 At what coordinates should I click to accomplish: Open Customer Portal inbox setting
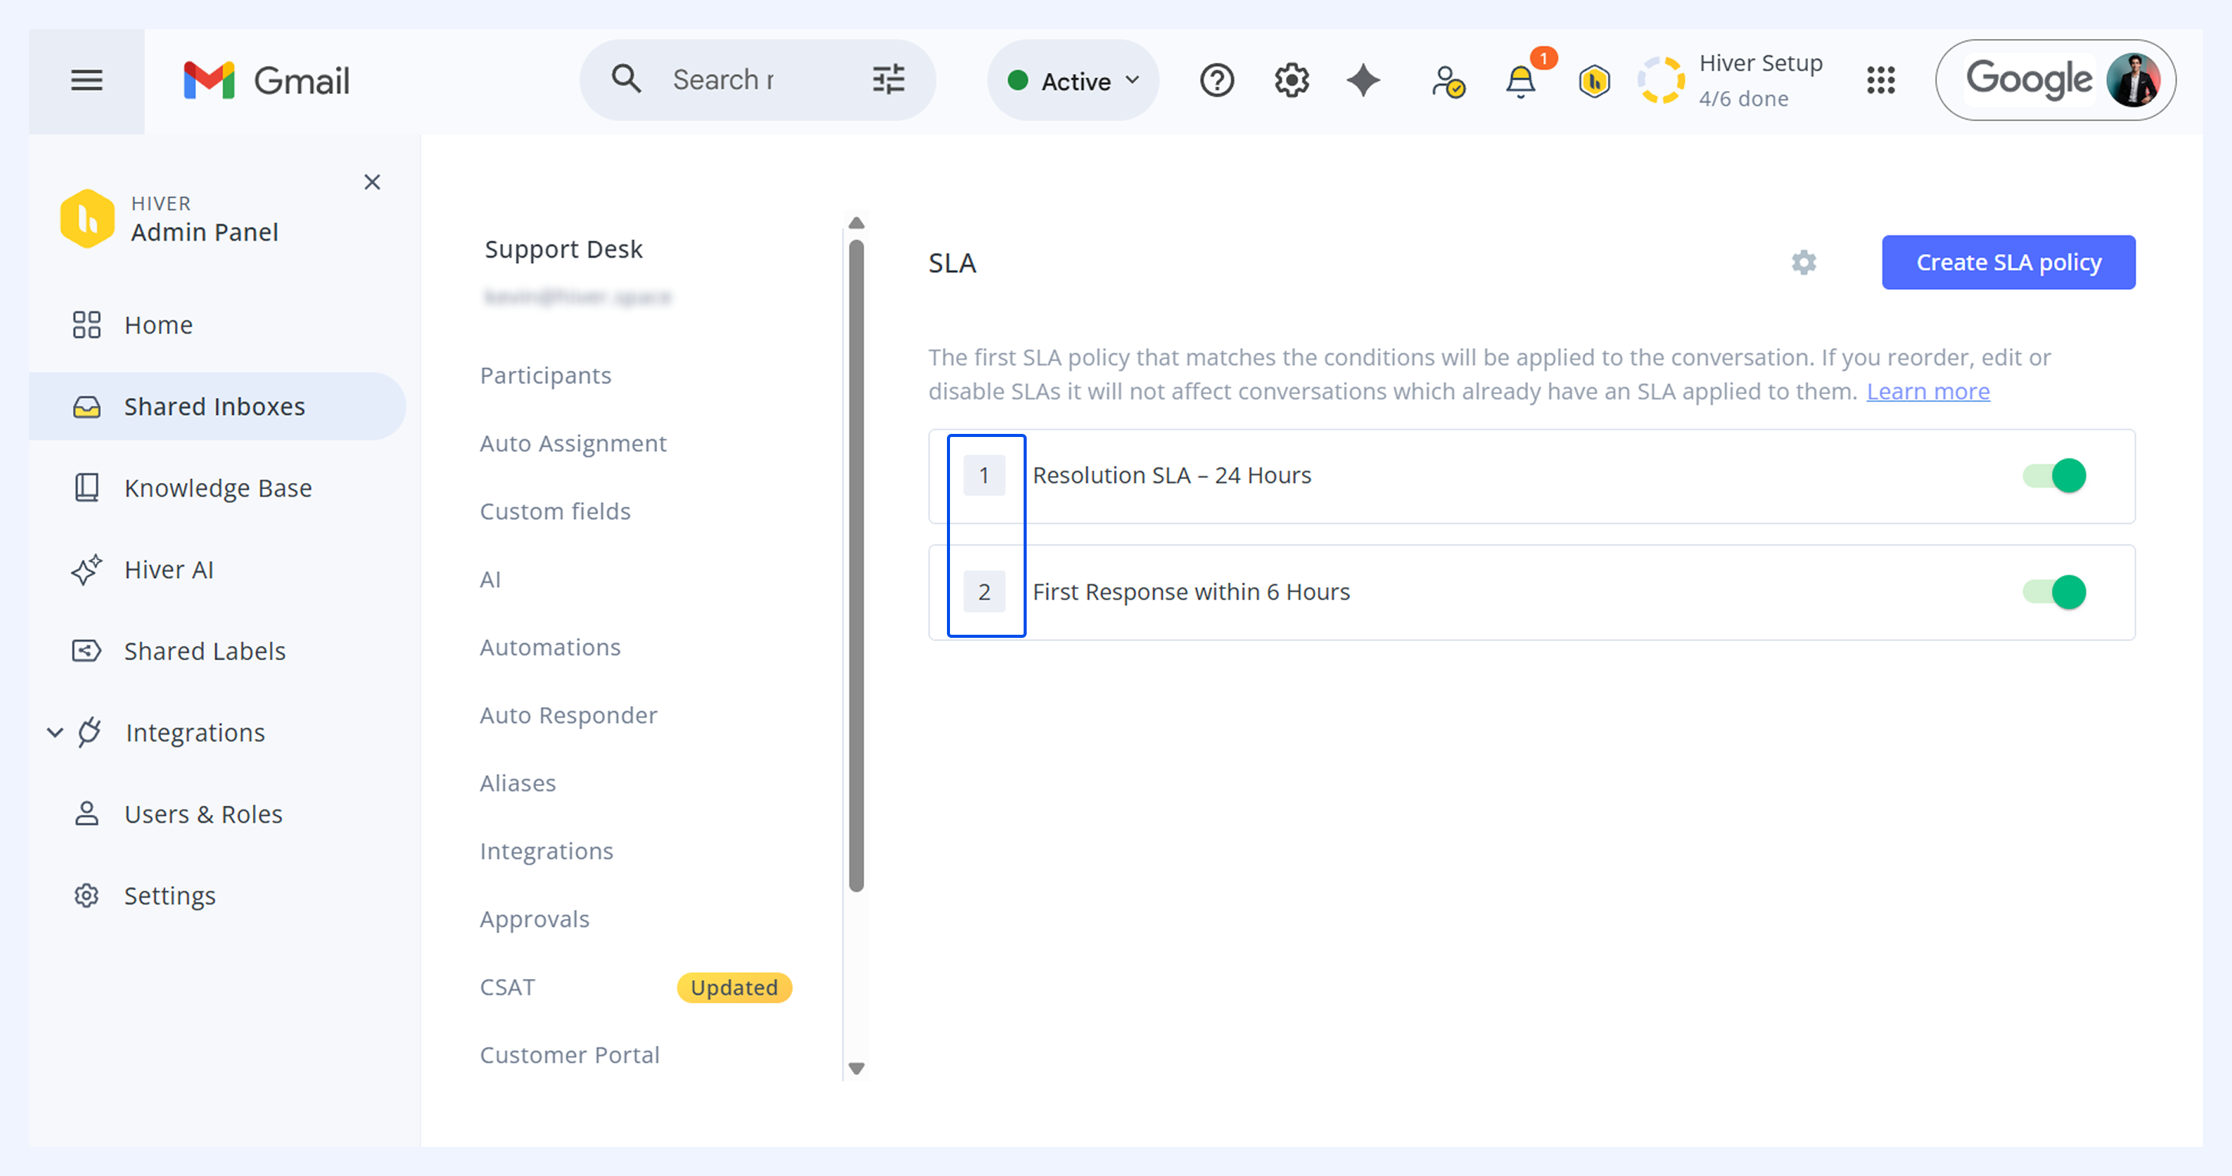pos(570,1056)
